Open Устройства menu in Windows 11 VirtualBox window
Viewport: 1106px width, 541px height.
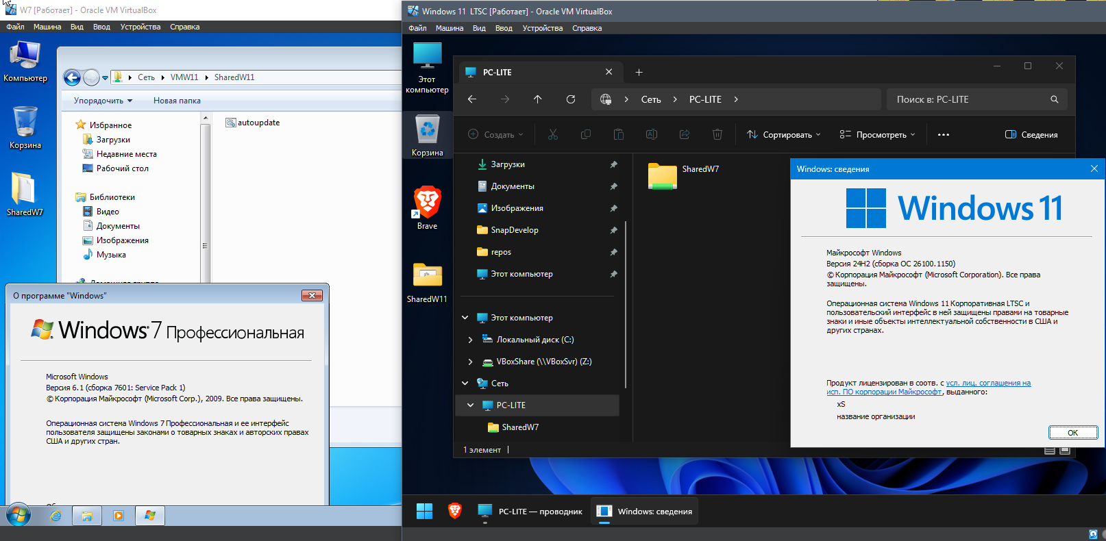(x=543, y=28)
